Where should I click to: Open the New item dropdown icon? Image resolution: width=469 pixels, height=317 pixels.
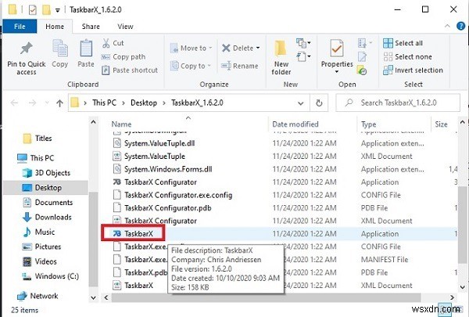(303, 43)
